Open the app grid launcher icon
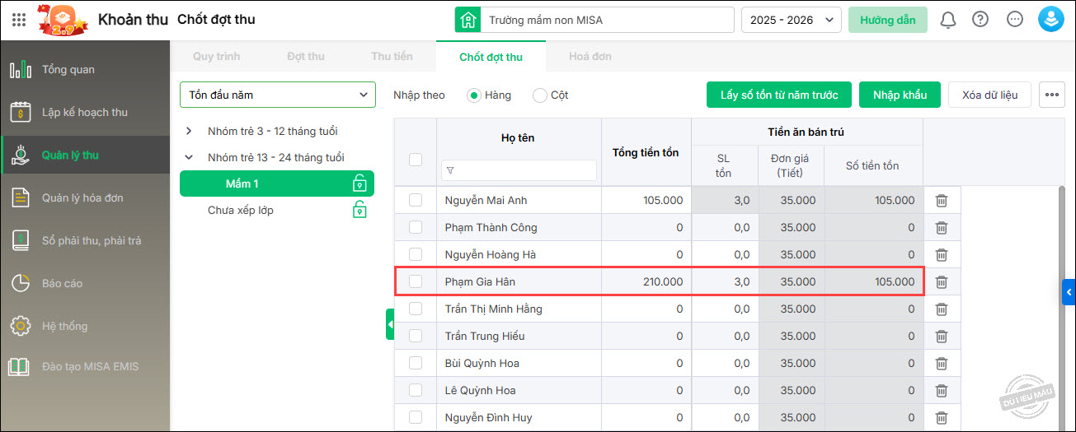1076x432 pixels. (x=19, y=20)
